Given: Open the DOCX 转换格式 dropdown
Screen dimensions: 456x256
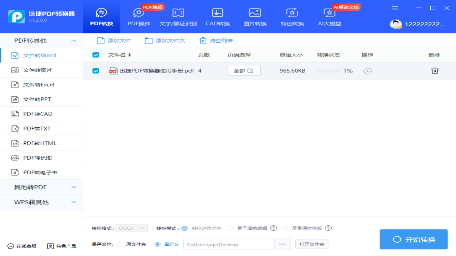Looking at the screenshot, I should (x=132, y=228).
